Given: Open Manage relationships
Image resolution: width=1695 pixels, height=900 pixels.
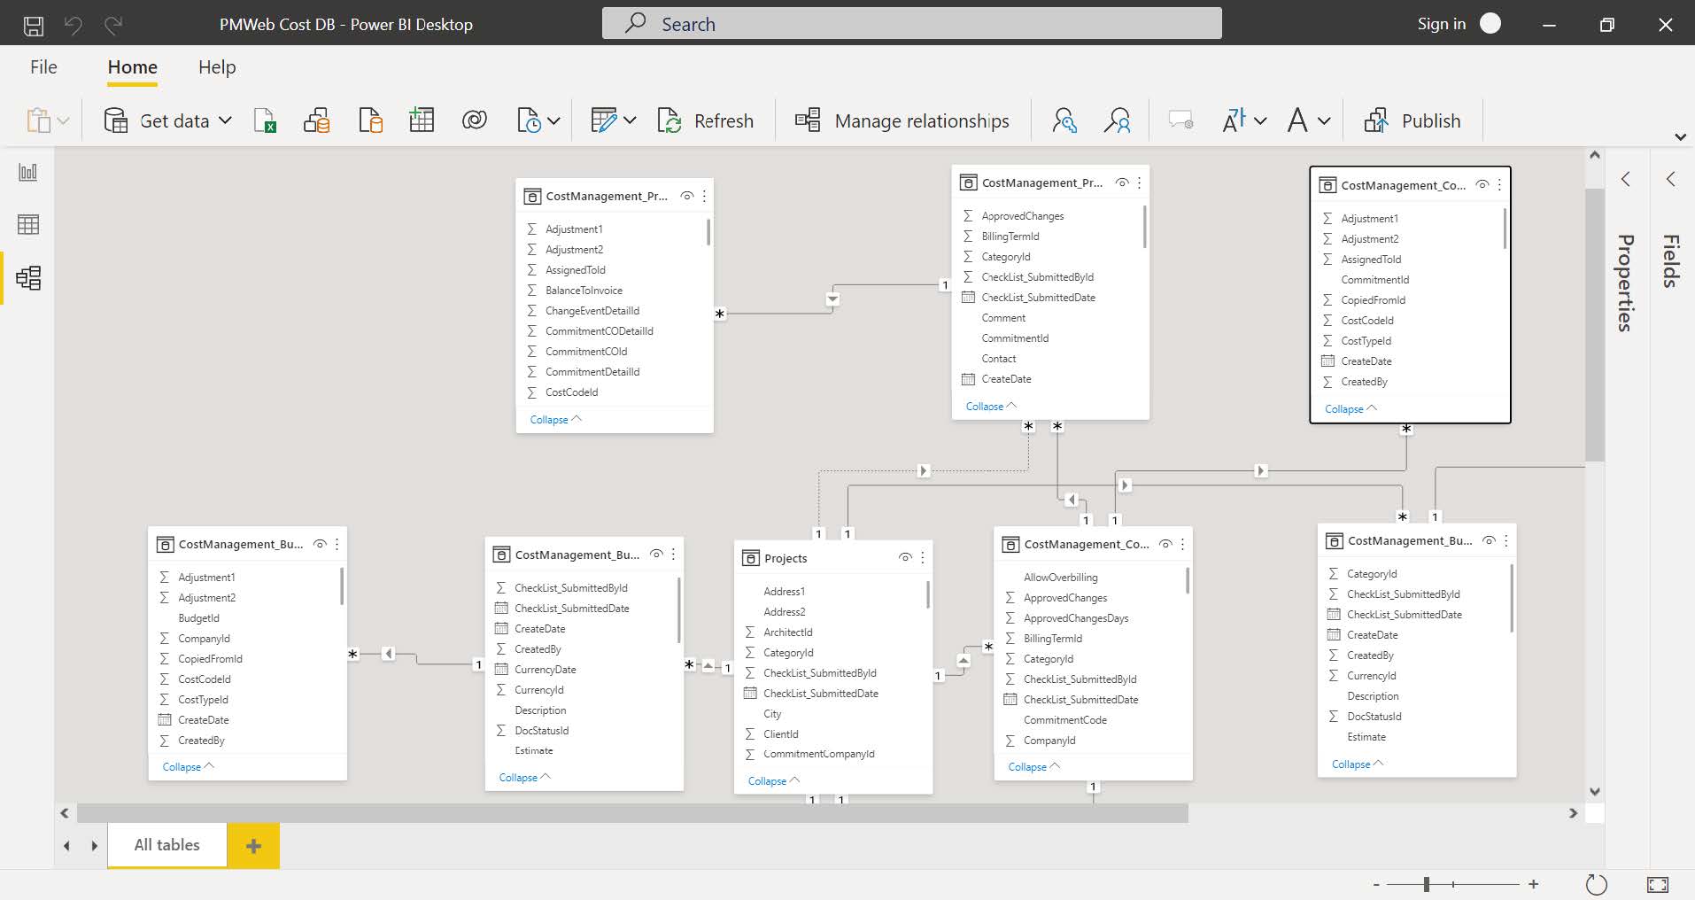Looking at the screenshot, I should pyautogui.click(x=902, y=120).
